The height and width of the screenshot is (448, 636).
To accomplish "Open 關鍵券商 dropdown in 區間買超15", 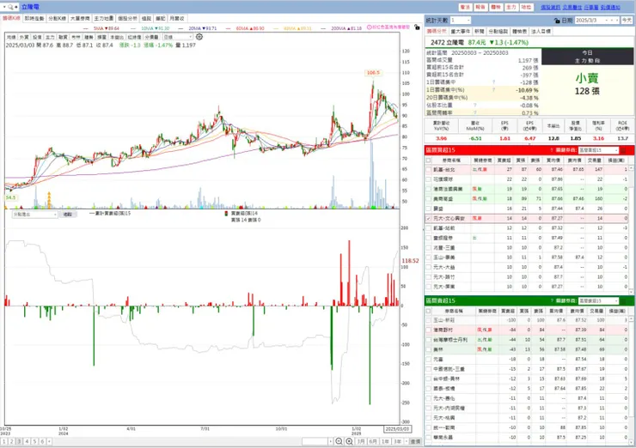I will tap(598, 150).
